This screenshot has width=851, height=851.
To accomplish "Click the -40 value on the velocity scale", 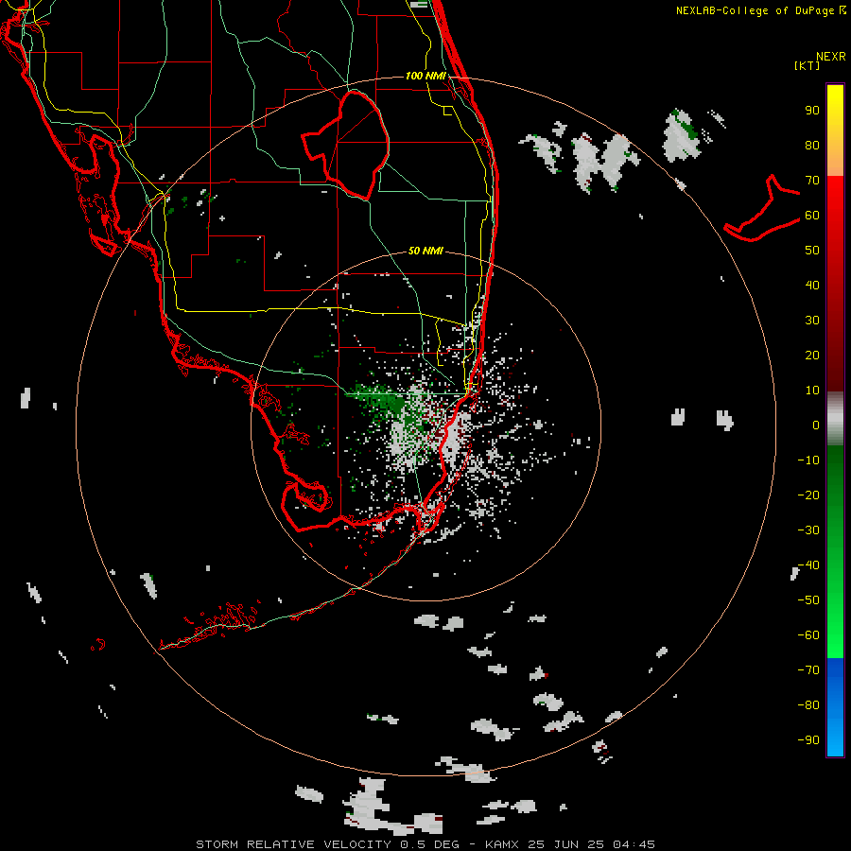I will click(808, 565).
